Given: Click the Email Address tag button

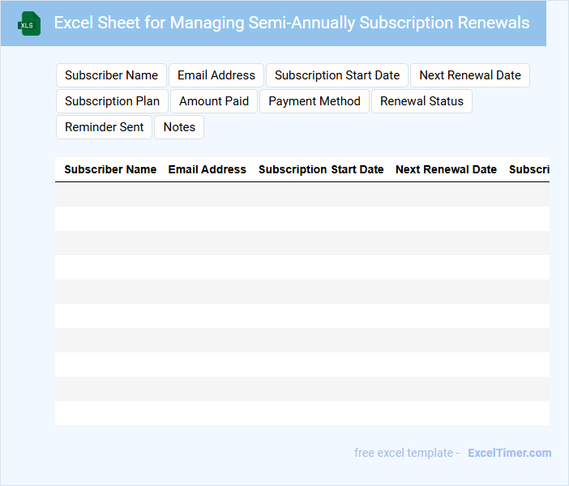Looking at the screenshot, I should (x=216, y=75).
